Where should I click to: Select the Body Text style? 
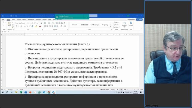[85, 25]
